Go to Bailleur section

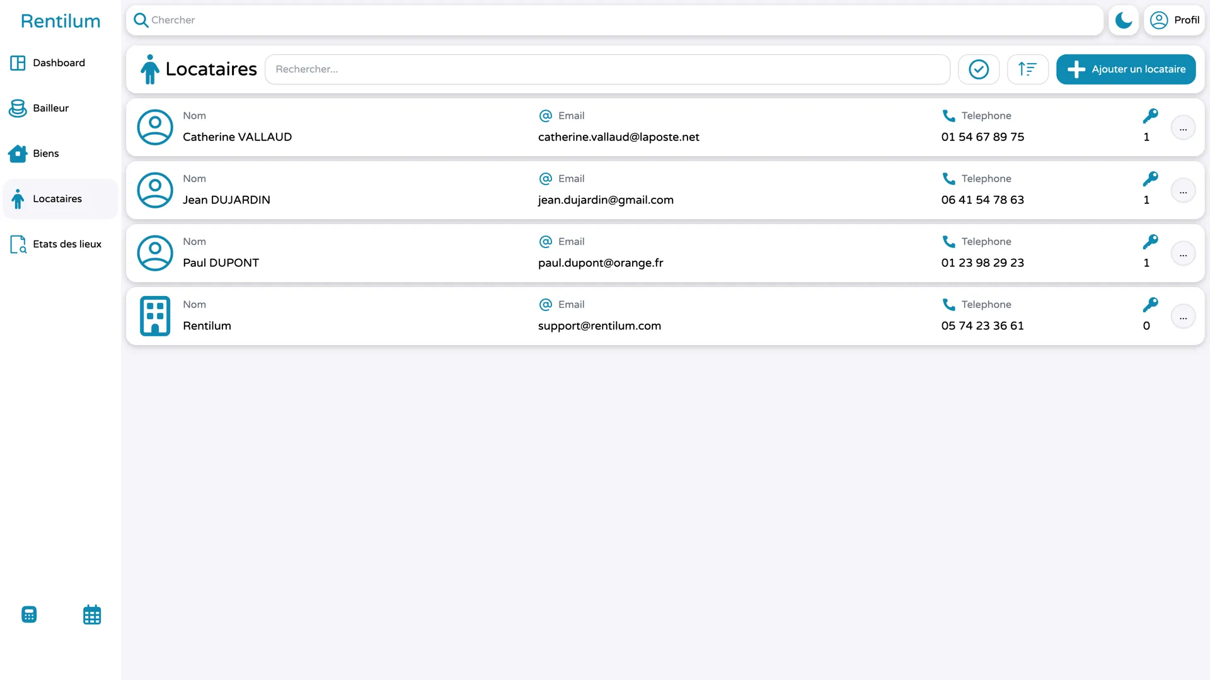[x=60, y=108]
